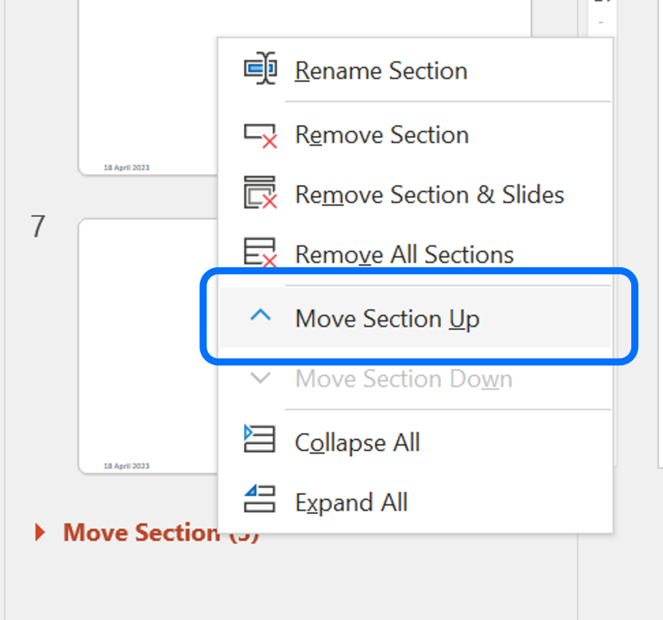Image resolution: width=663 pixels, height=620 pixels.
Task: Click the Remove Section icon
Action: point(260,136)
